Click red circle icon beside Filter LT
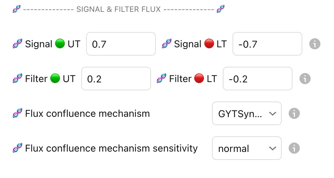The width and height of the screenshot is (334, 178). [x=199, y=79]
